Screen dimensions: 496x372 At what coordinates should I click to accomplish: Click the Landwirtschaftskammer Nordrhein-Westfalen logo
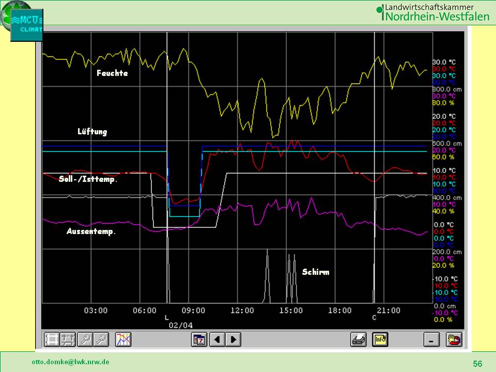tap(433, 12)
